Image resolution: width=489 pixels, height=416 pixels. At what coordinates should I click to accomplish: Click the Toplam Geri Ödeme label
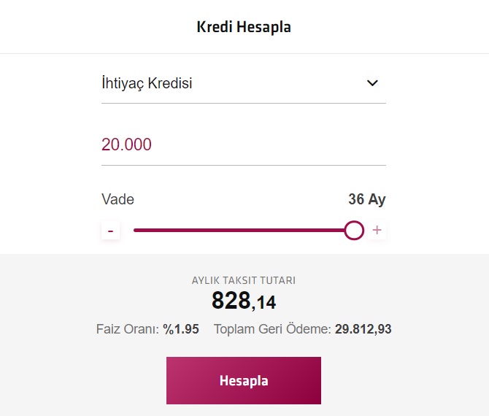[x=272, y=329]
